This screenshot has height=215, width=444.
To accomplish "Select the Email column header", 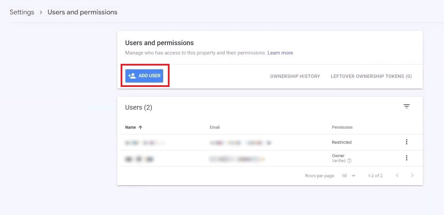I will pyautogui.click(x=215, y=127).
